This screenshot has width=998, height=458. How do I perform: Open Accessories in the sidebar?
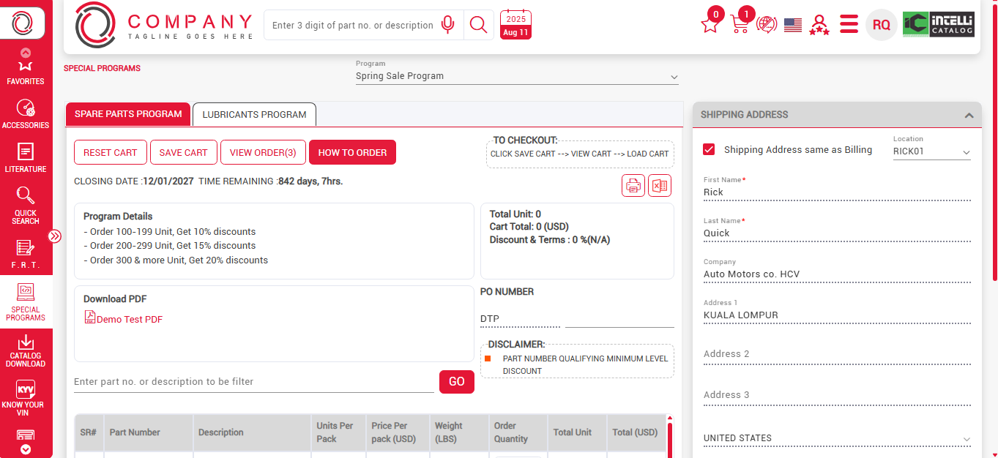click(x=26, y=114)
